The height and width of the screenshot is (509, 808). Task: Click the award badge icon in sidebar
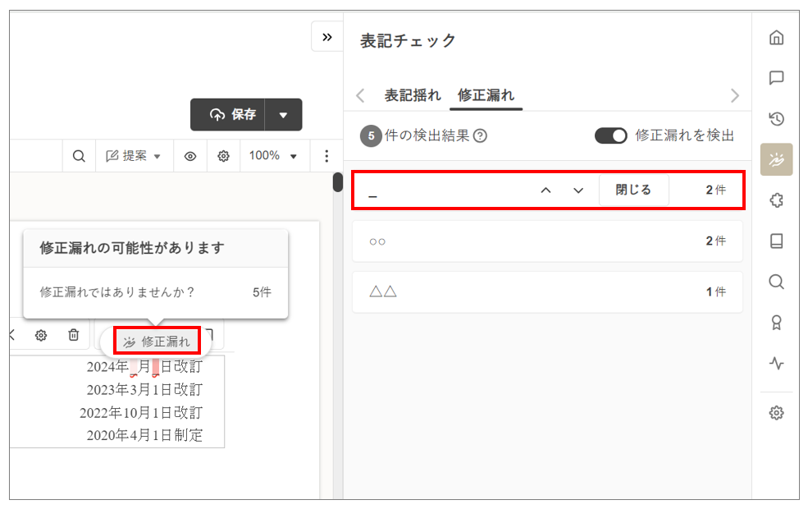pos(776,323)
